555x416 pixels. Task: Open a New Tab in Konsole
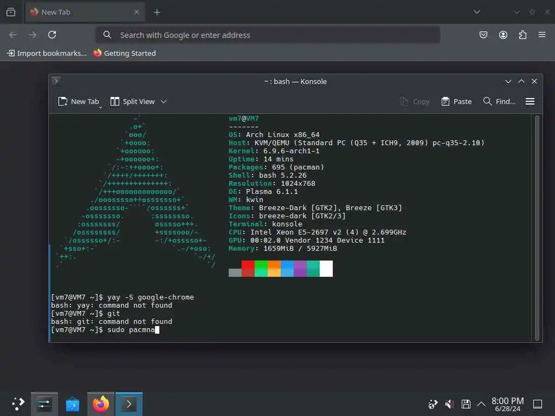click(79, 101)
